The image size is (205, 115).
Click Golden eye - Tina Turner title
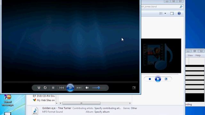pyautogui.click(x=57, y=108)
